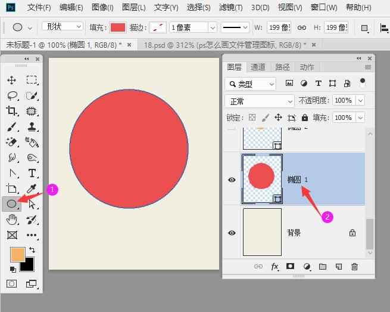Toggle visibility of the 背景 layer
The image size is (390, 312).
[x=232, y=233]
